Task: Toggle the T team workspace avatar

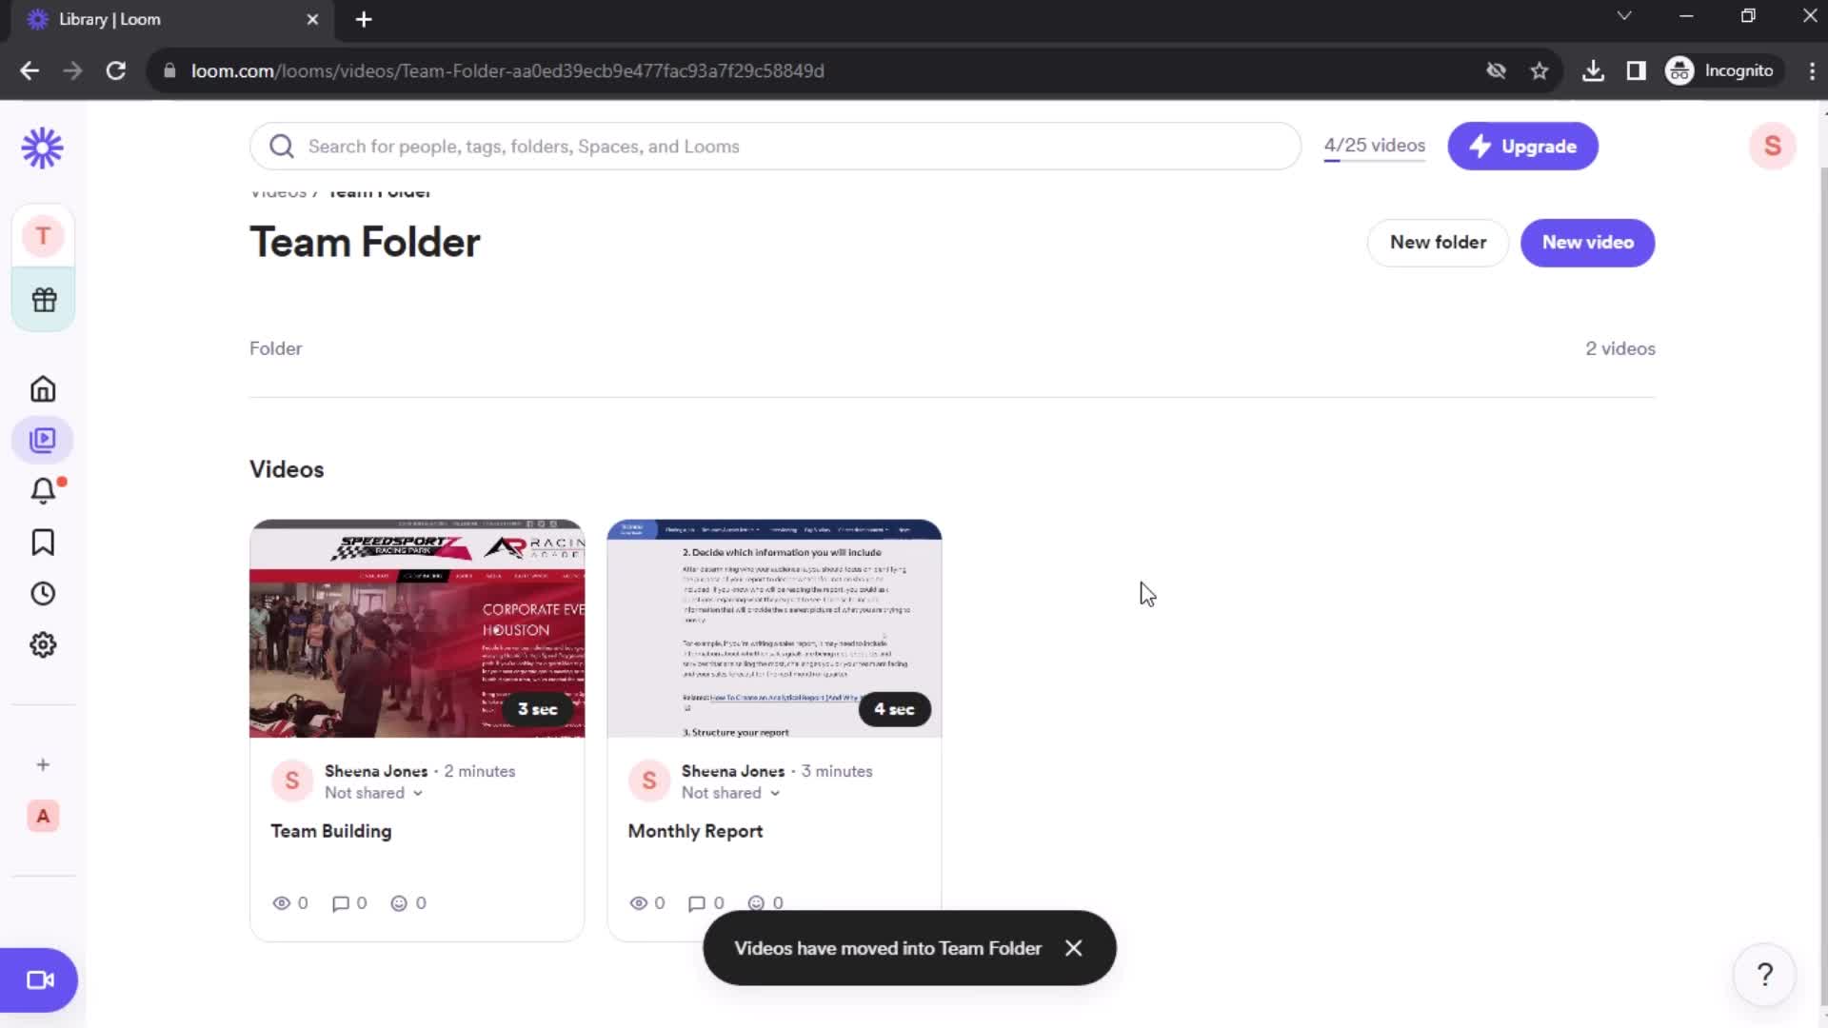Action: pyautogui.click(x=43, y=237)
